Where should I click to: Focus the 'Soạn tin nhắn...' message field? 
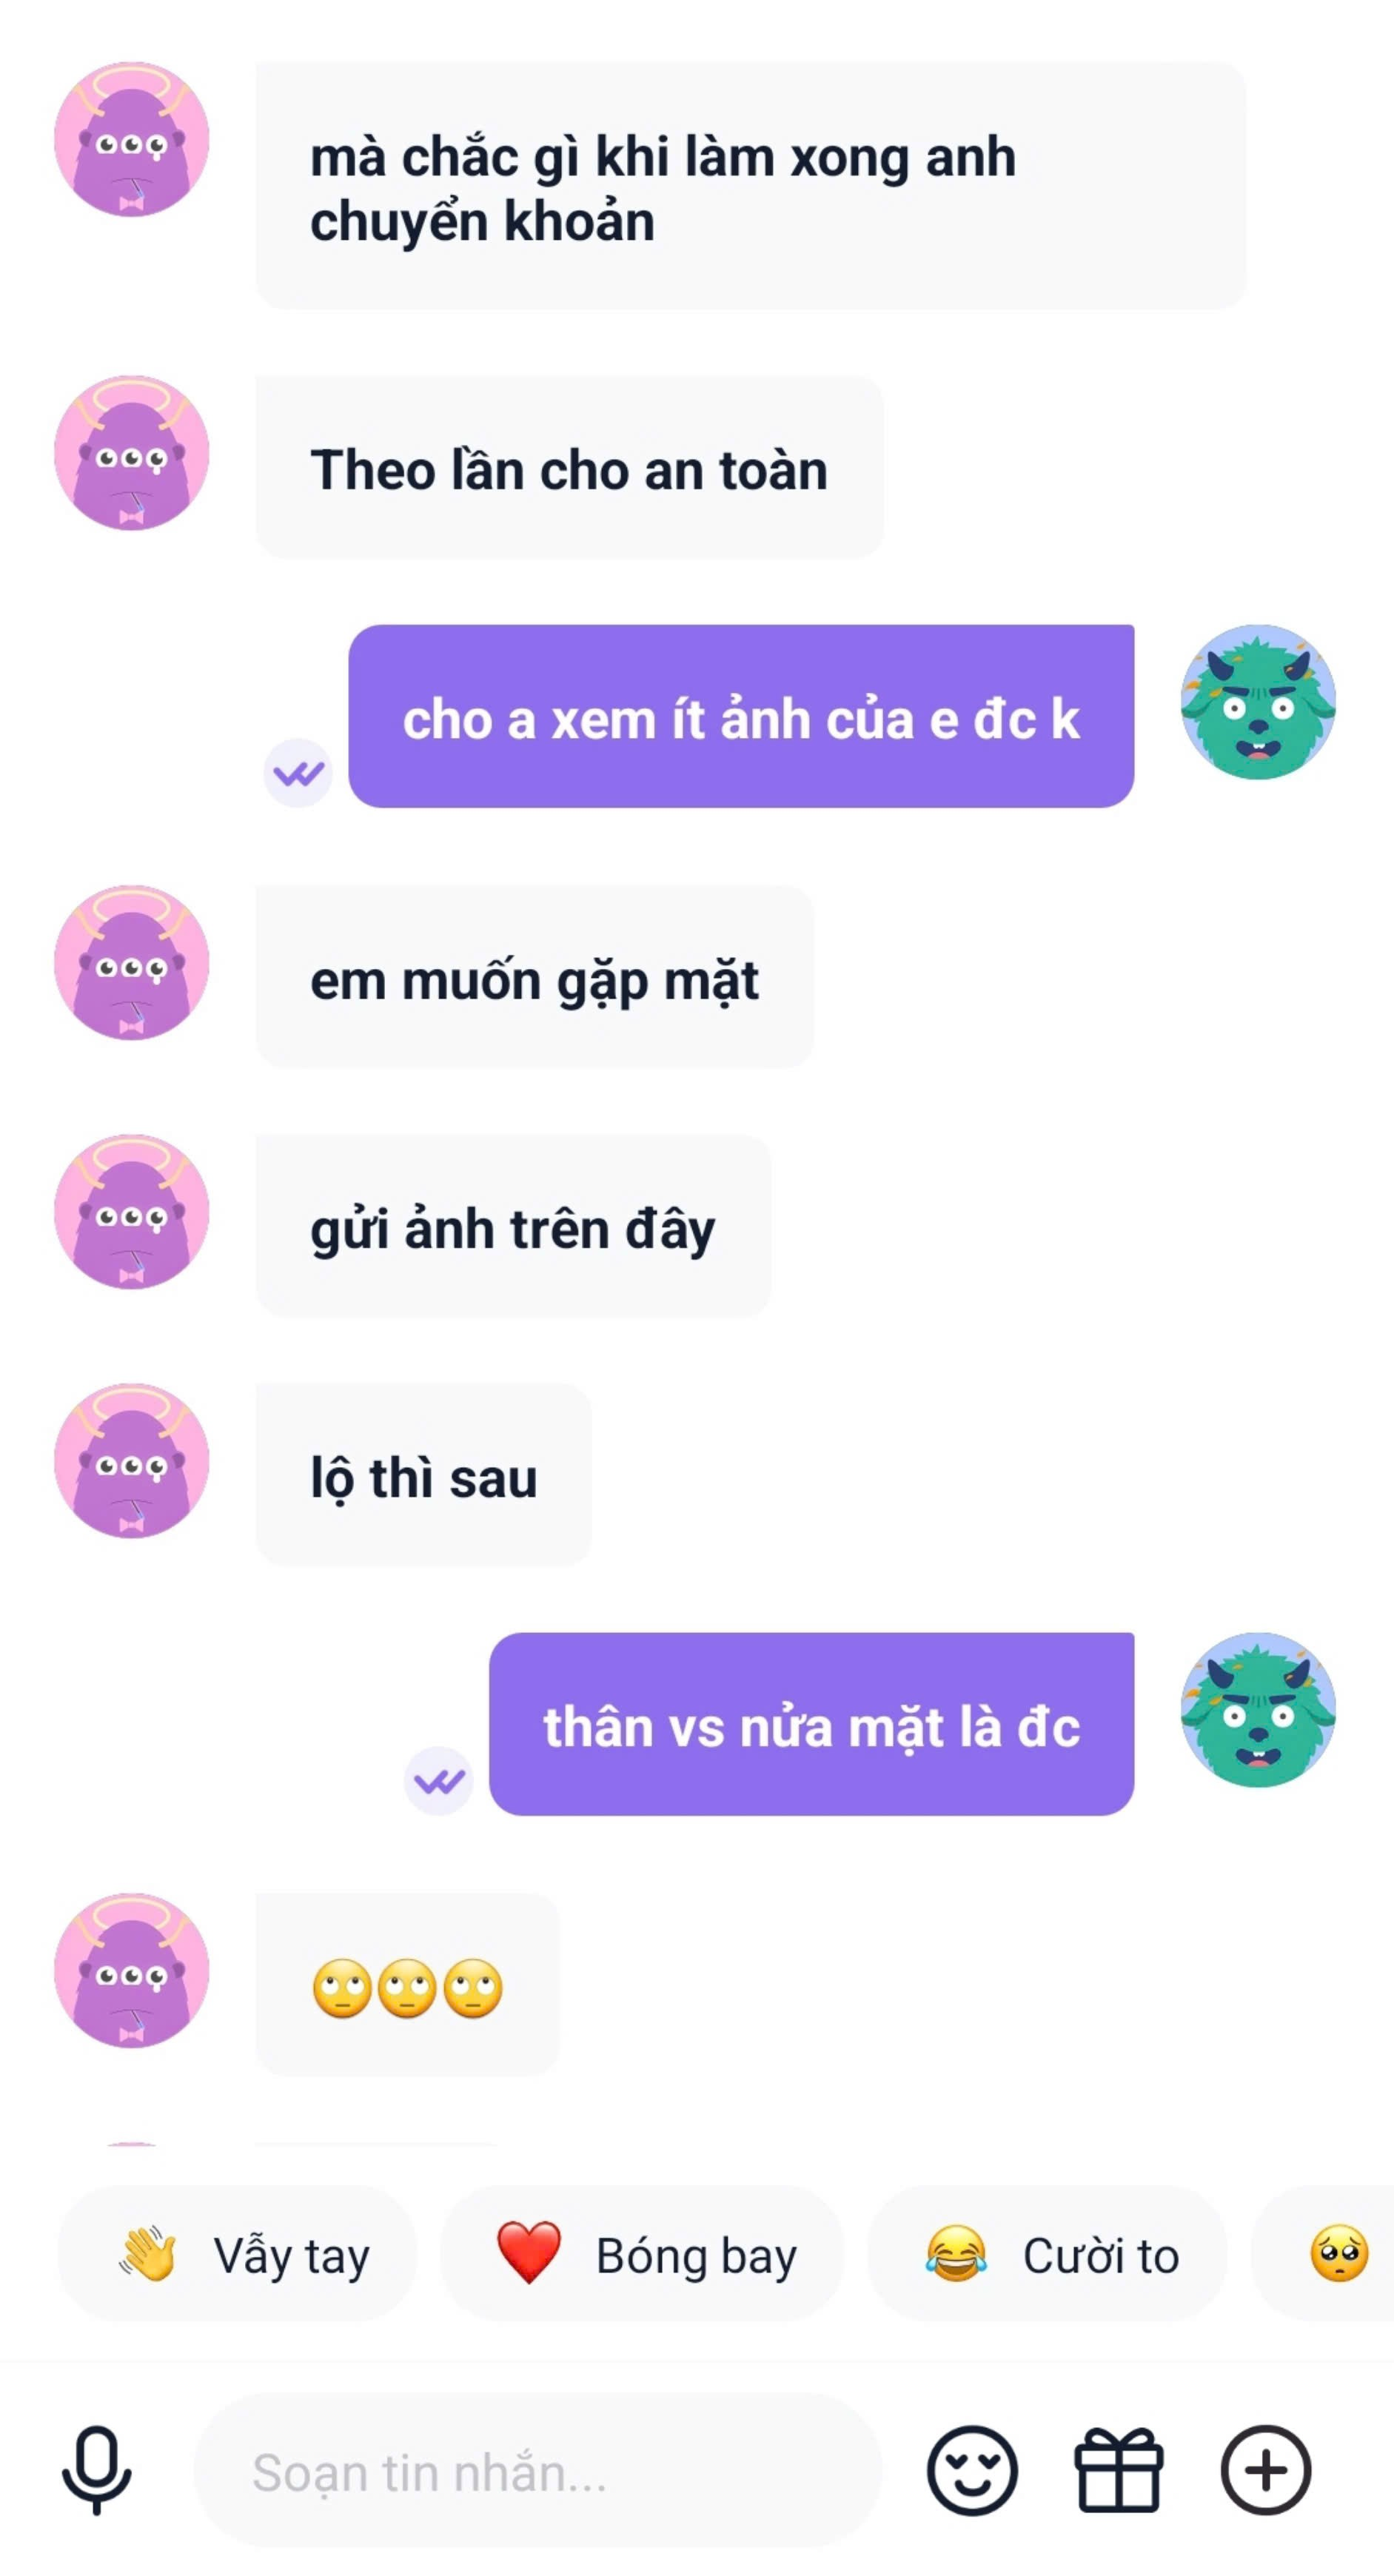[538, 2472]
